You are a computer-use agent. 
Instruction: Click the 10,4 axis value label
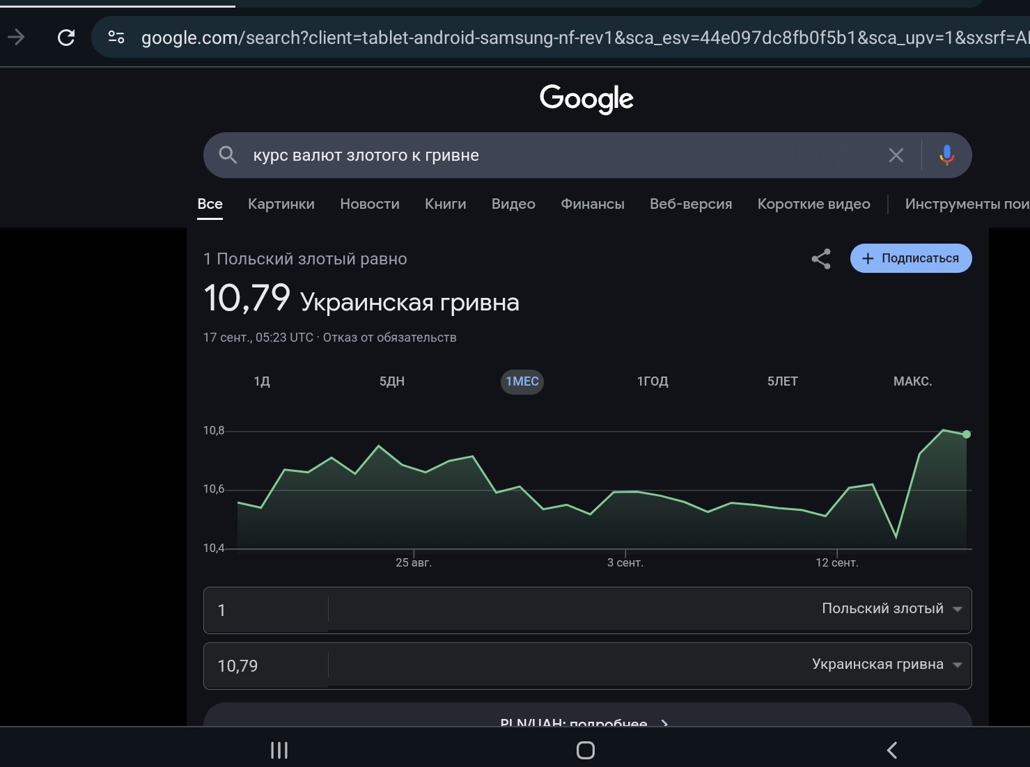click(214, 548)
